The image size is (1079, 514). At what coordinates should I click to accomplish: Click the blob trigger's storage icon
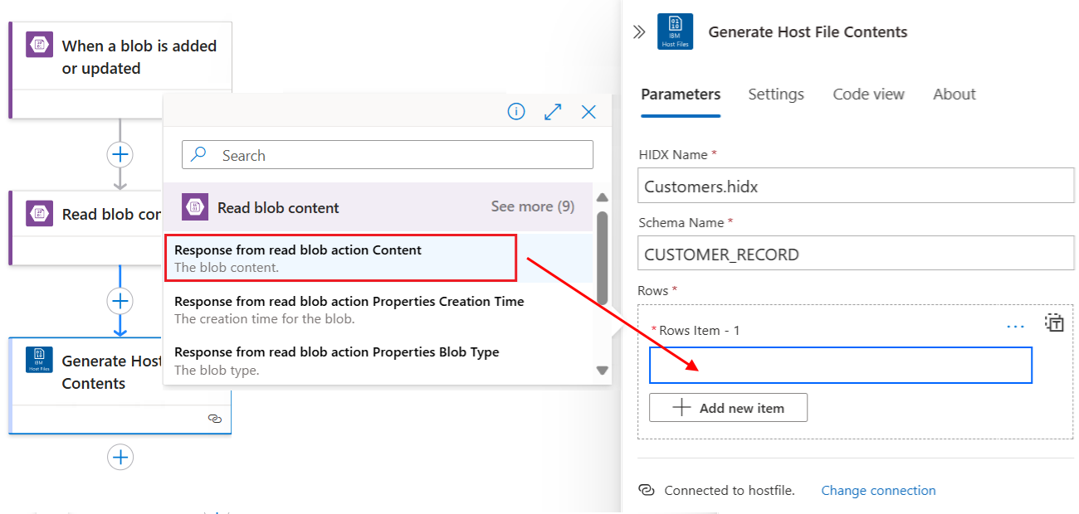(39, 46)
